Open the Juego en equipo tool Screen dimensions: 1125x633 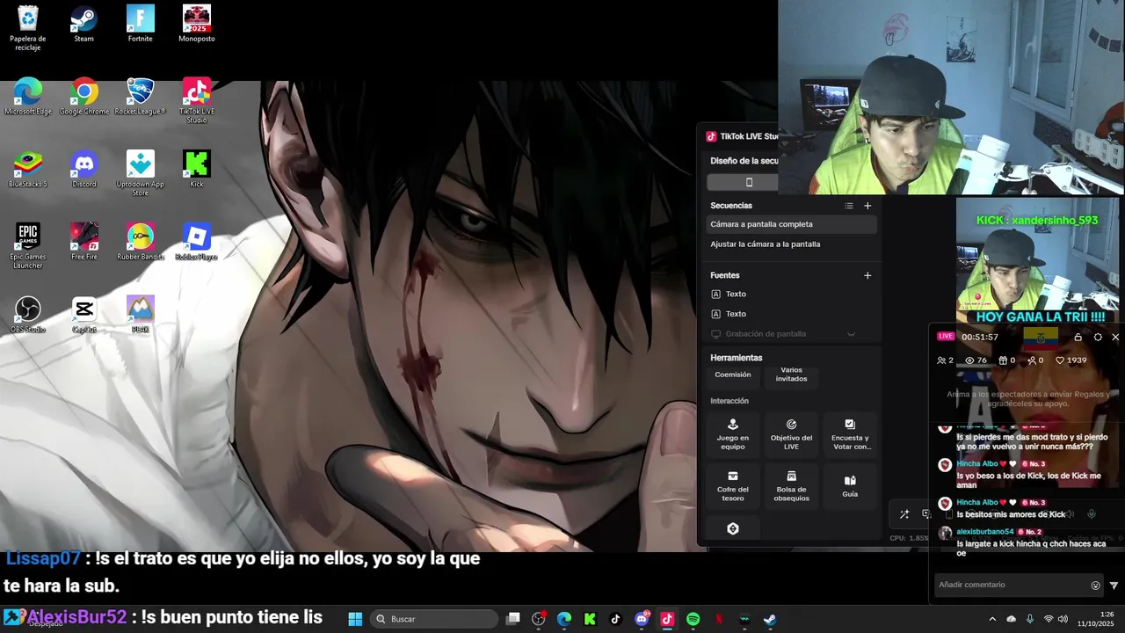[733, 433]
